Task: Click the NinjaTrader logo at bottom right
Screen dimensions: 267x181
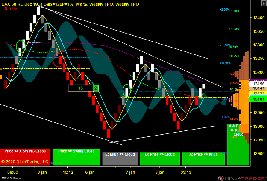Action: click(243, 178)
